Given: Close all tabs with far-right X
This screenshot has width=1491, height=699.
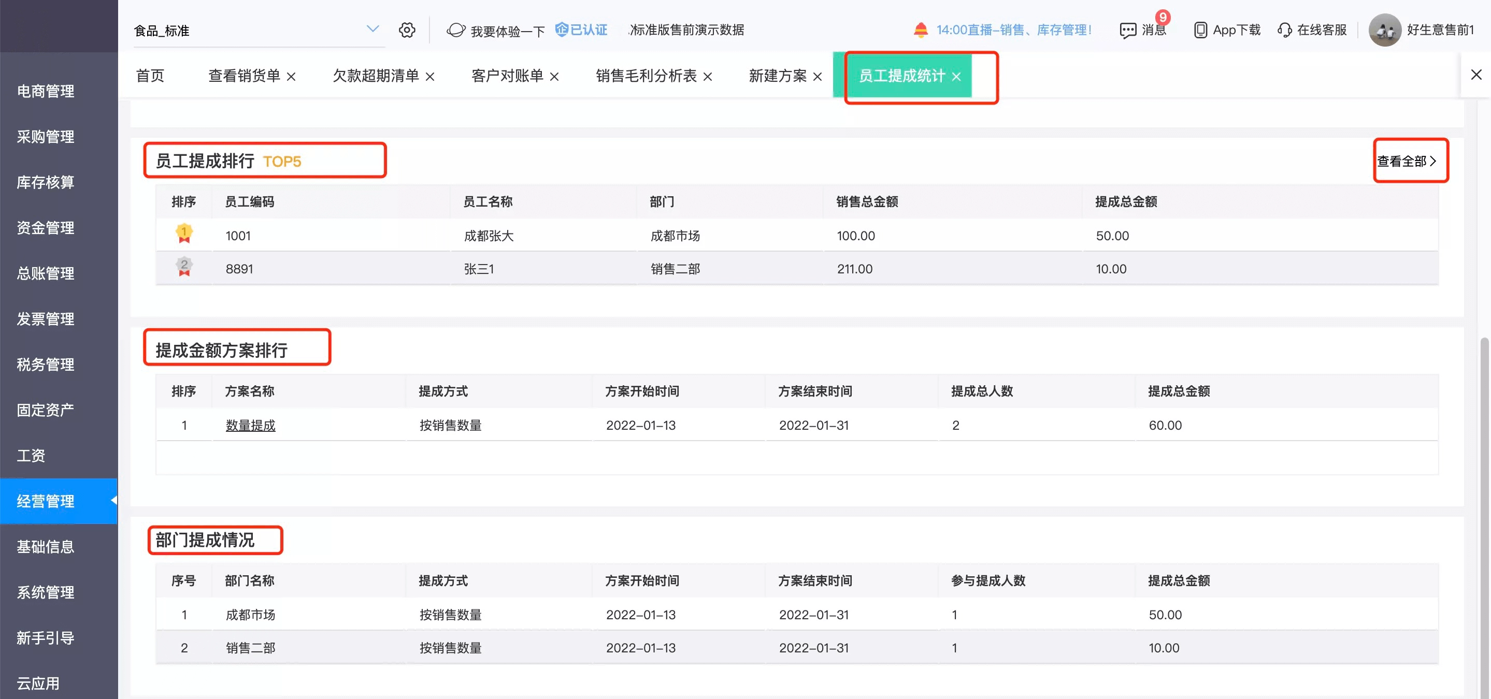Looking at the screenshot, I should 1476,75.
